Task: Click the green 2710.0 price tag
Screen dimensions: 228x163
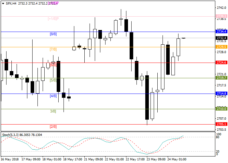Action: coord(221,109)
